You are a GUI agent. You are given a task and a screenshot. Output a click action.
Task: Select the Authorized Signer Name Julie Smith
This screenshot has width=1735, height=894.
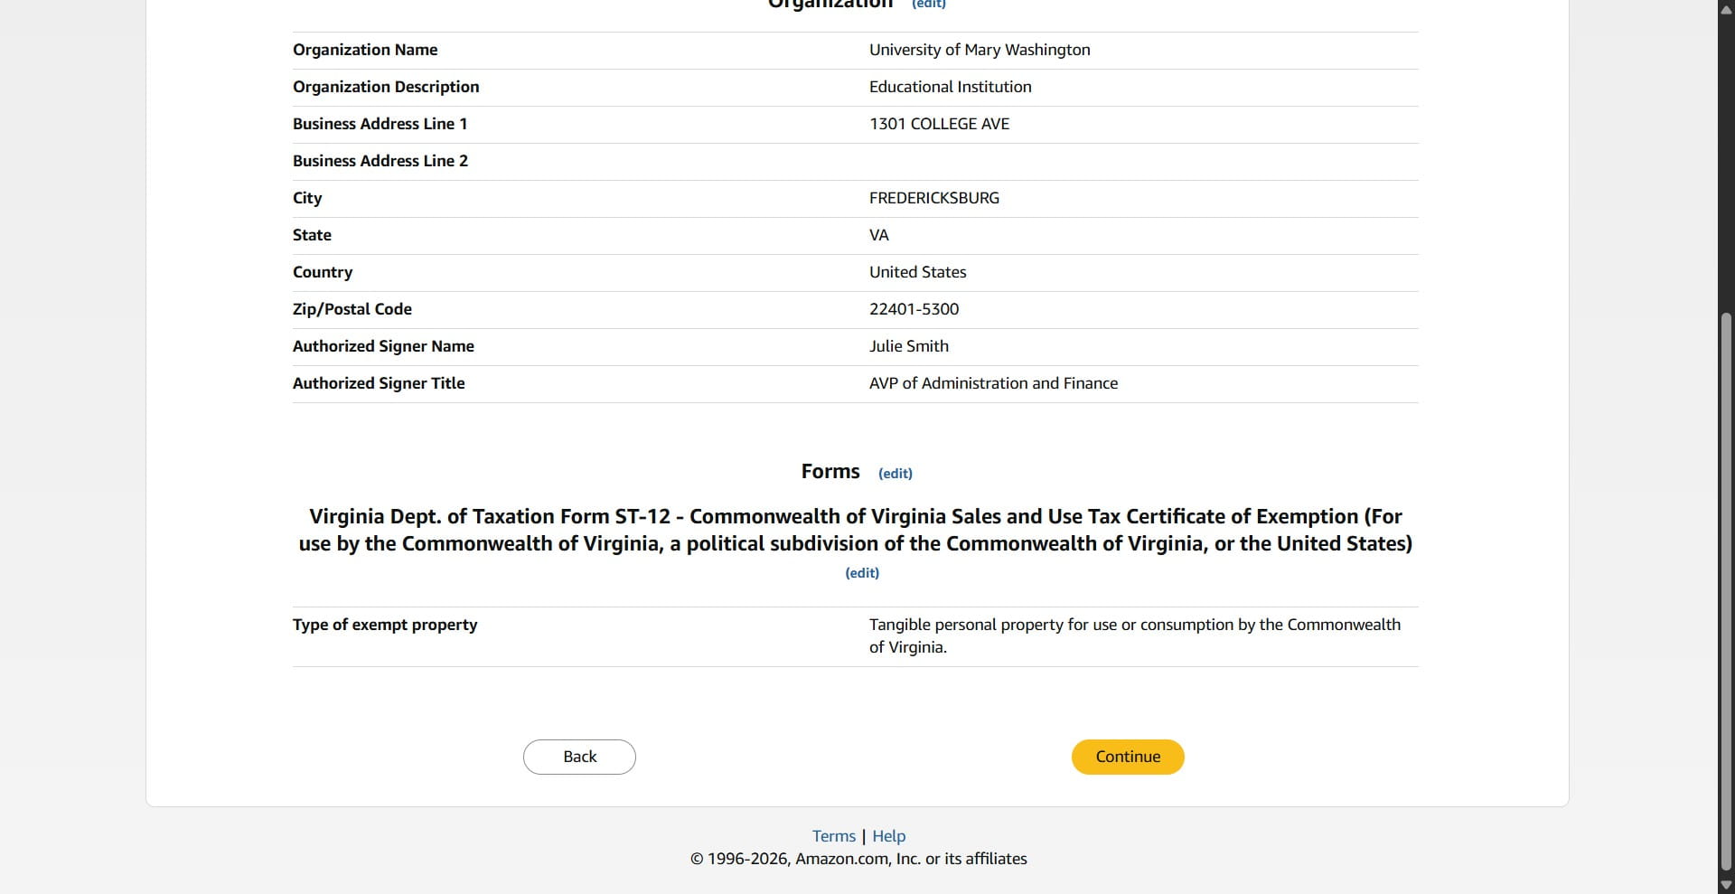point(908,346)
